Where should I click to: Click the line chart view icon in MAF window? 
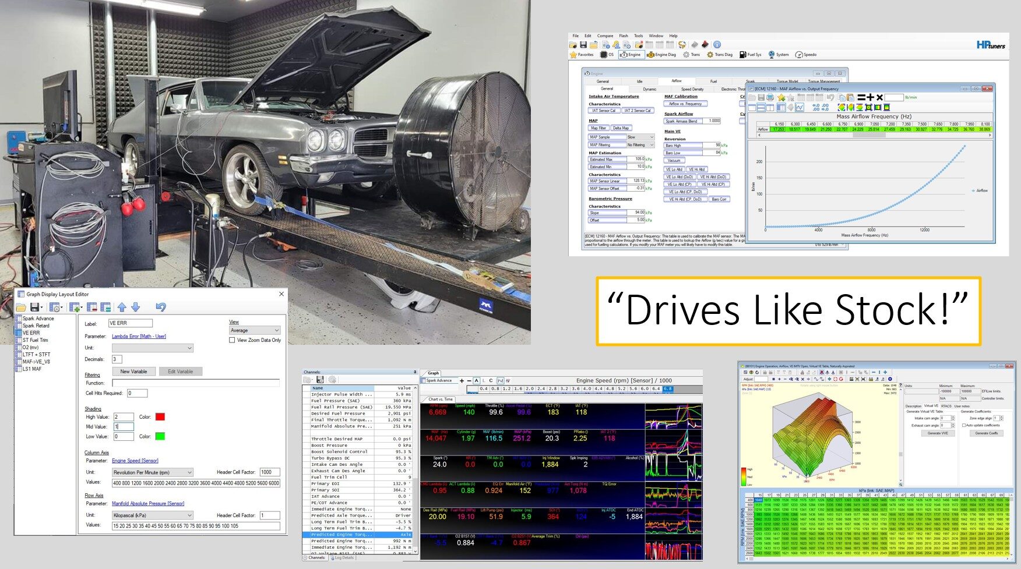(x=800, y=107)
